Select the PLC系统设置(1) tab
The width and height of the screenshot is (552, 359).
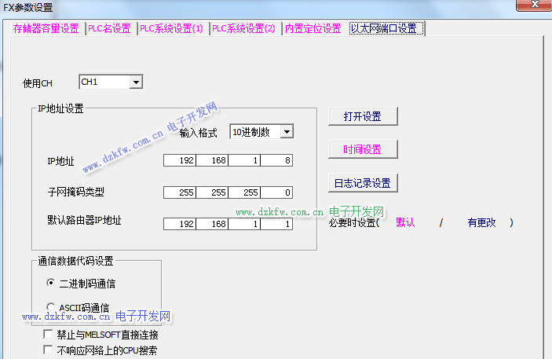point(171,28)
